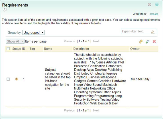Sort by the Name column header
Viewport: 163px width, 119px height.
click(48, 49)
